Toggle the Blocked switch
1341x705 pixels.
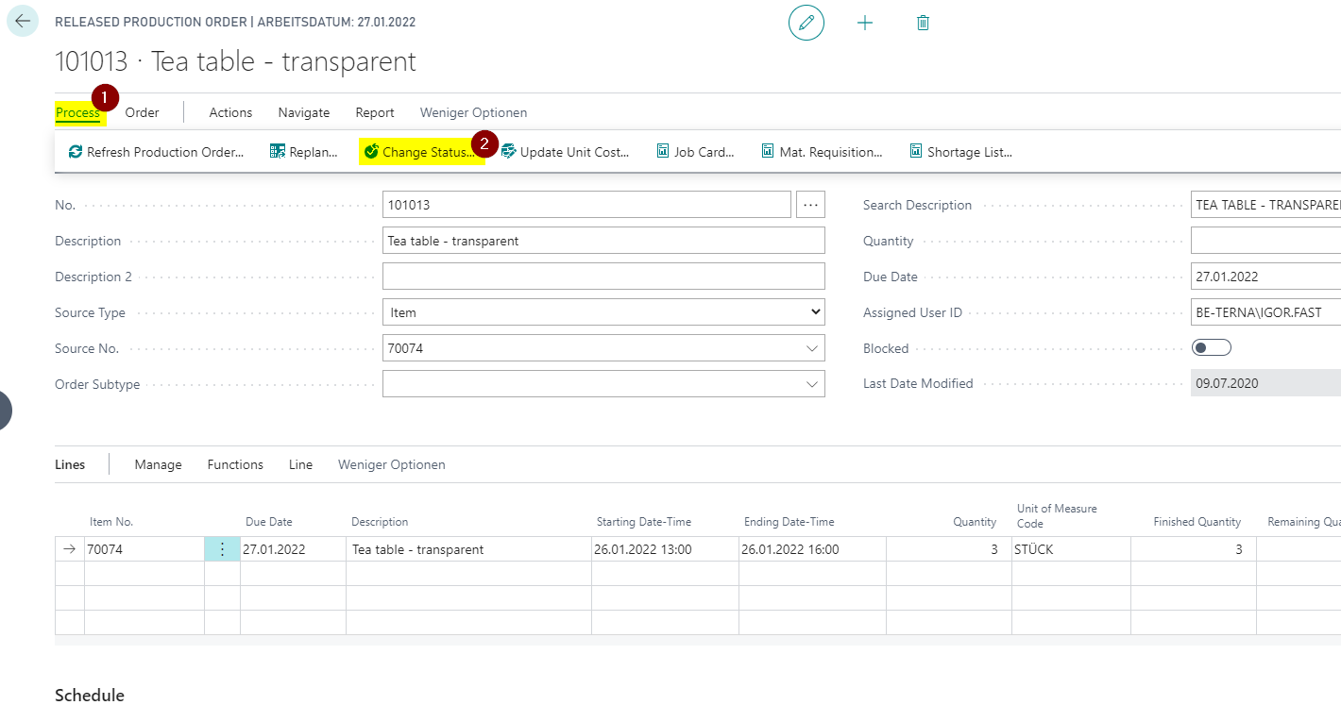pyautogui.click(x=1212, y=348)
